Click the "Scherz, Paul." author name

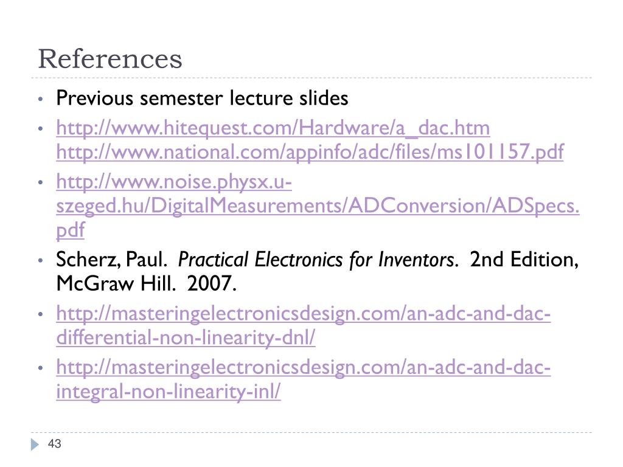pos(112,260)
